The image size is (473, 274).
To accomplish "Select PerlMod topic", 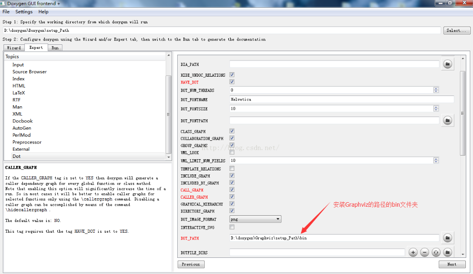I will [x=22, y=135].
